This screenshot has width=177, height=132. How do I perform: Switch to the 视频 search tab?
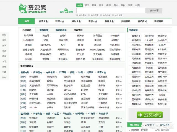(108, 5)
